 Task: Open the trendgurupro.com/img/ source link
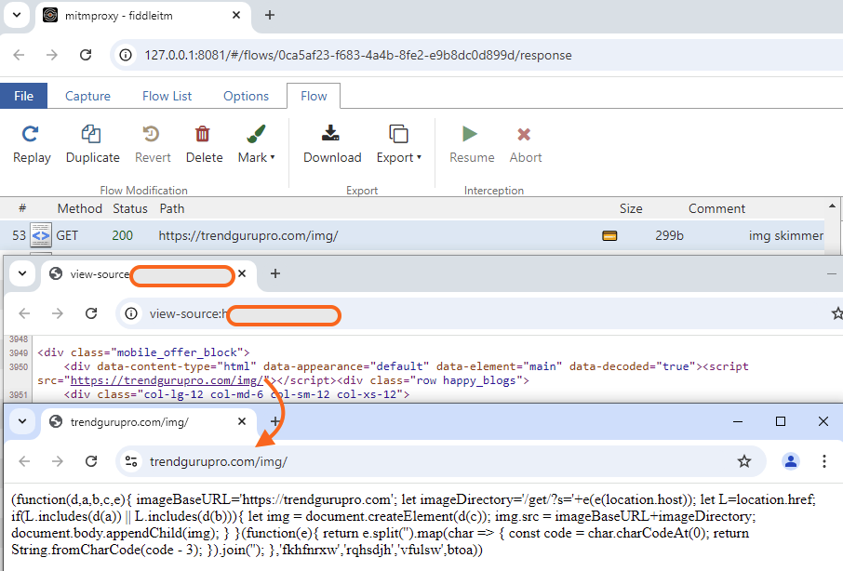(167, 380)
